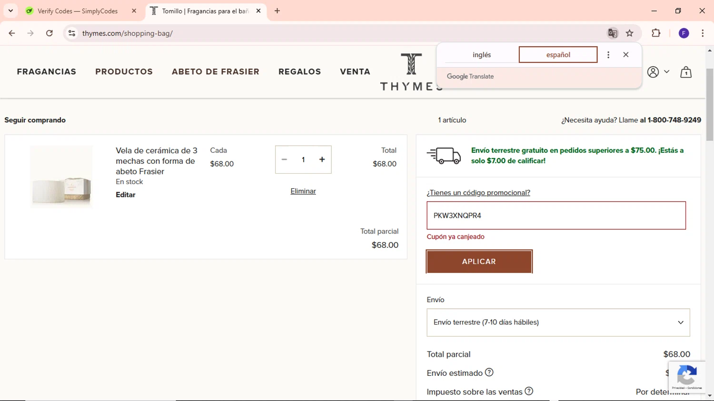The image size is (714, 401).
Task: Close the Google Translate popup
Action: point(626,55)
